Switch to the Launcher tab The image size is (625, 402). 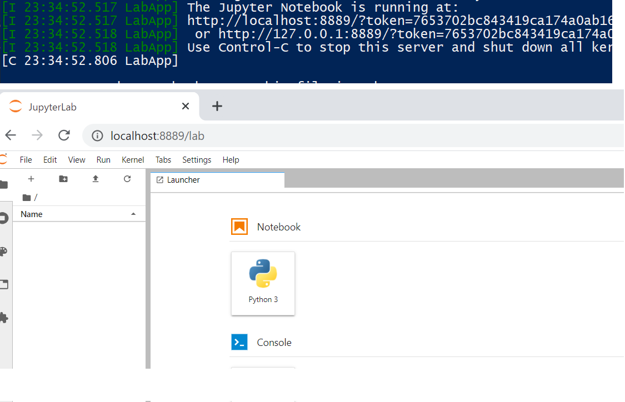[x=183, y=179]
